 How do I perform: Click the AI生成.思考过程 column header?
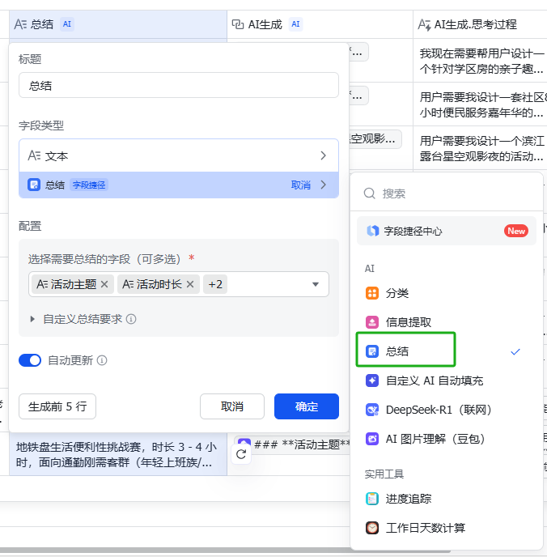pyautogui.click(x=480, y=24)
